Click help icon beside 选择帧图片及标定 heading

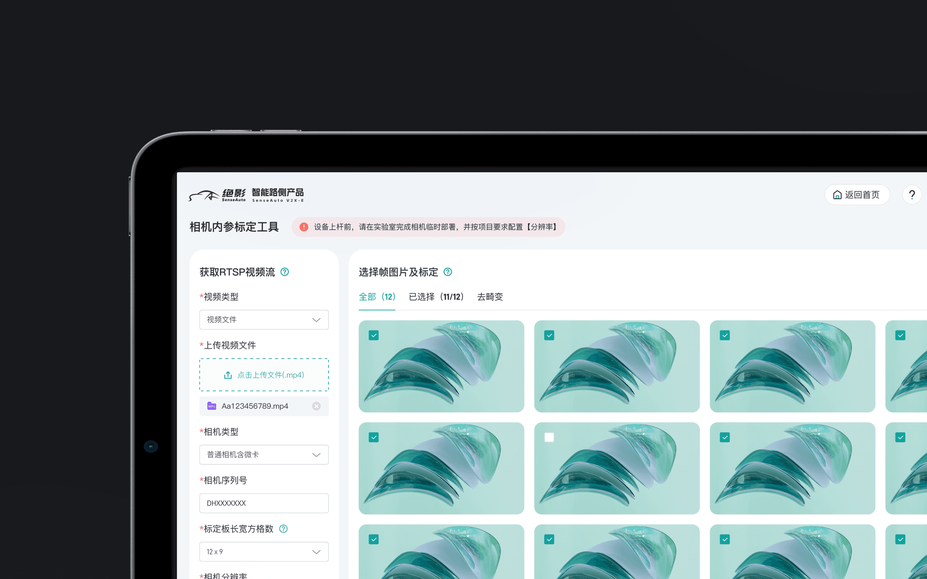coord(448,272)
